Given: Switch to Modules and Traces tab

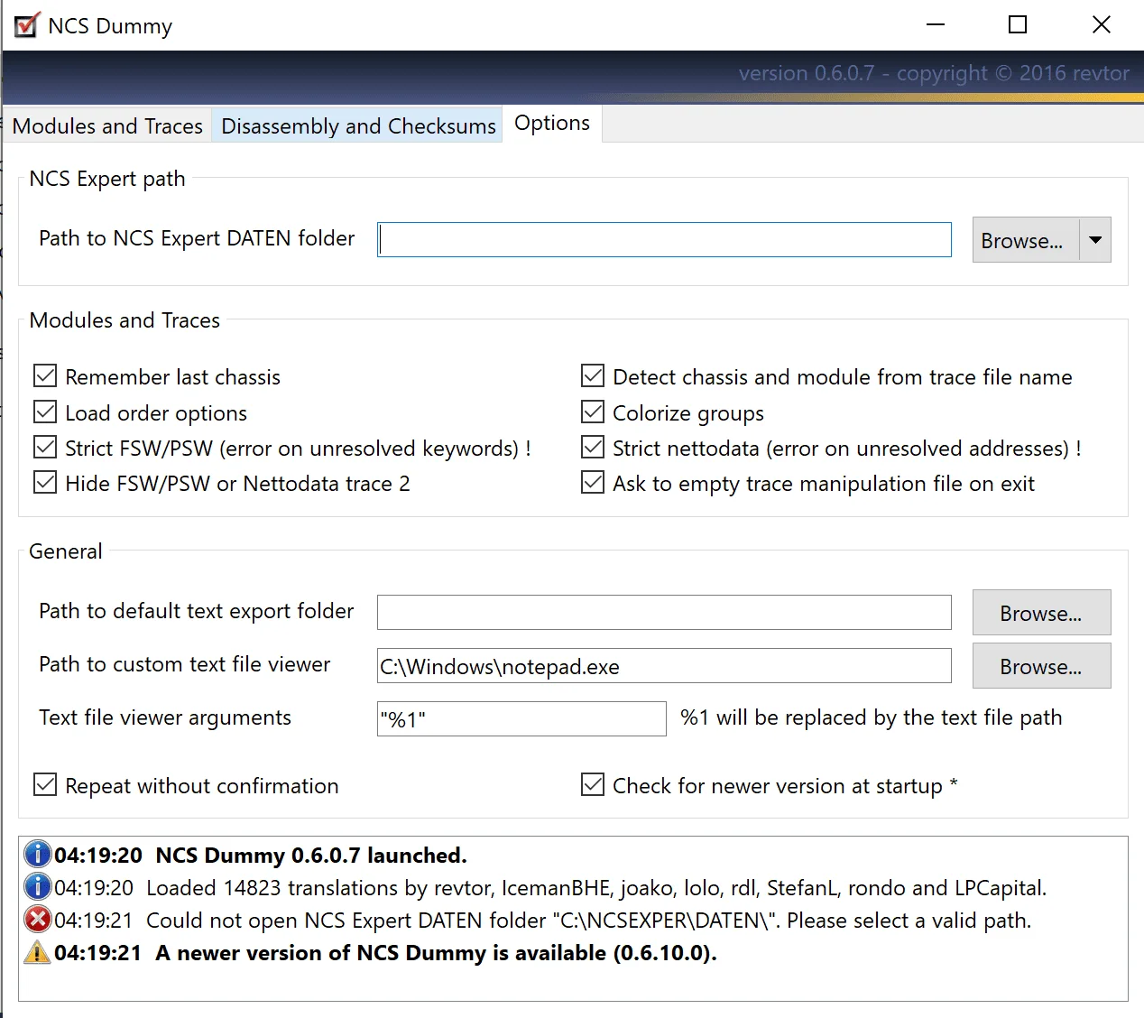Looking at the screenshot, I should click(107, 126).
